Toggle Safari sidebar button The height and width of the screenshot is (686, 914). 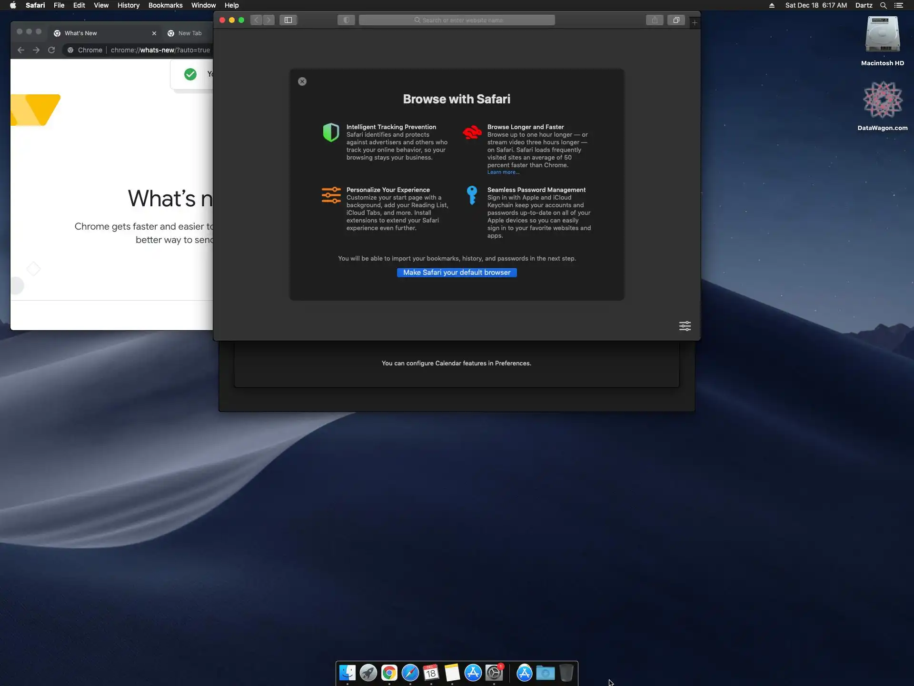coord(288,20)
